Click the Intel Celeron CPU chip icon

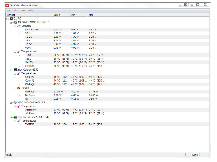pos(15,70)
